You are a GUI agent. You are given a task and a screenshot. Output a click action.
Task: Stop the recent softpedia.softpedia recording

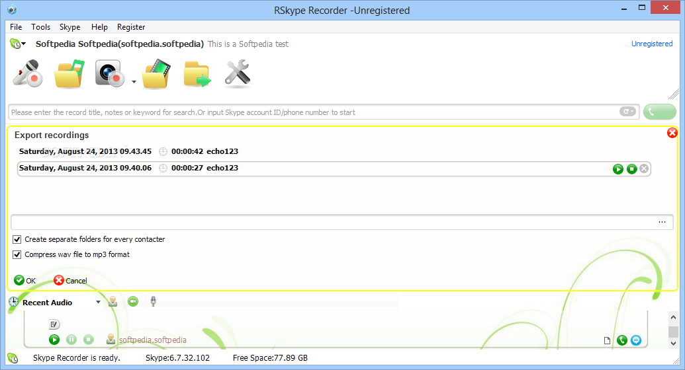(89, 340)
